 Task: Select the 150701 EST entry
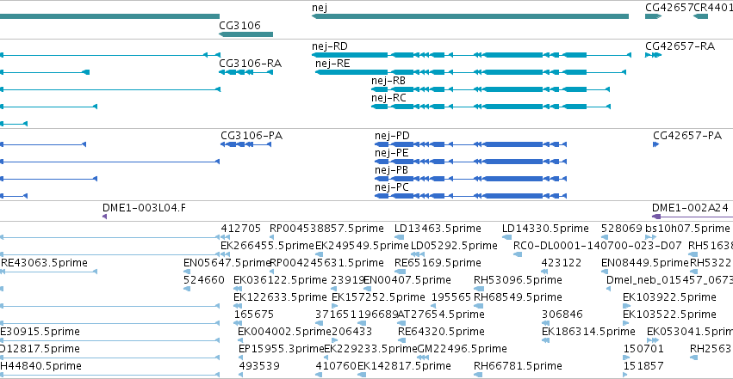(643, 349)
